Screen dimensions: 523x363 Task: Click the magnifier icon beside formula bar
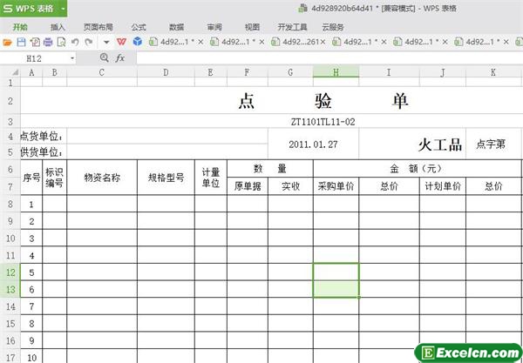coord(105,57)
